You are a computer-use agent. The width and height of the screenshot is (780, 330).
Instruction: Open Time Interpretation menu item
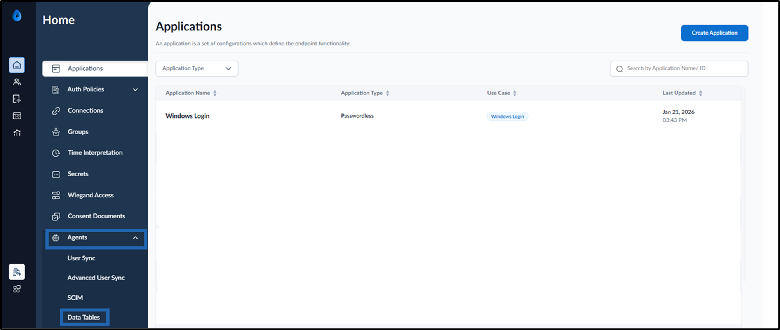pos(95,153)
